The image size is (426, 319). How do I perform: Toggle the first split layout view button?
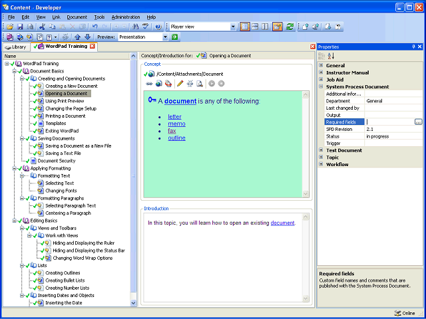pyautogui.click(x=245, y=27)
